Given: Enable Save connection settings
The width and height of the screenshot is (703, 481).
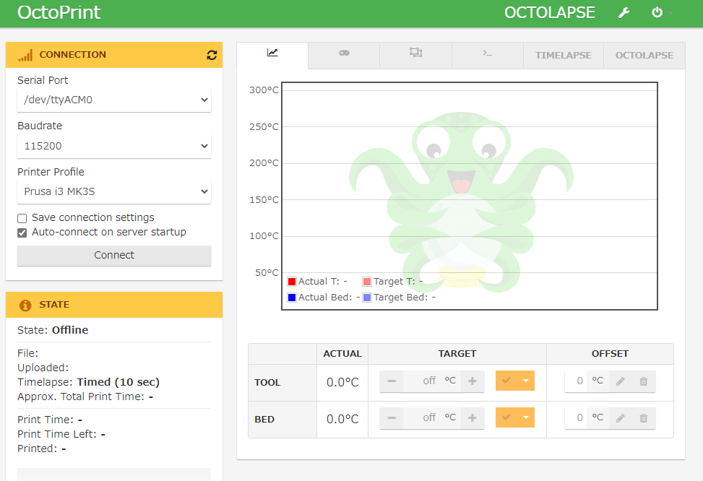Looking at the screenshot, I should 22,217.
